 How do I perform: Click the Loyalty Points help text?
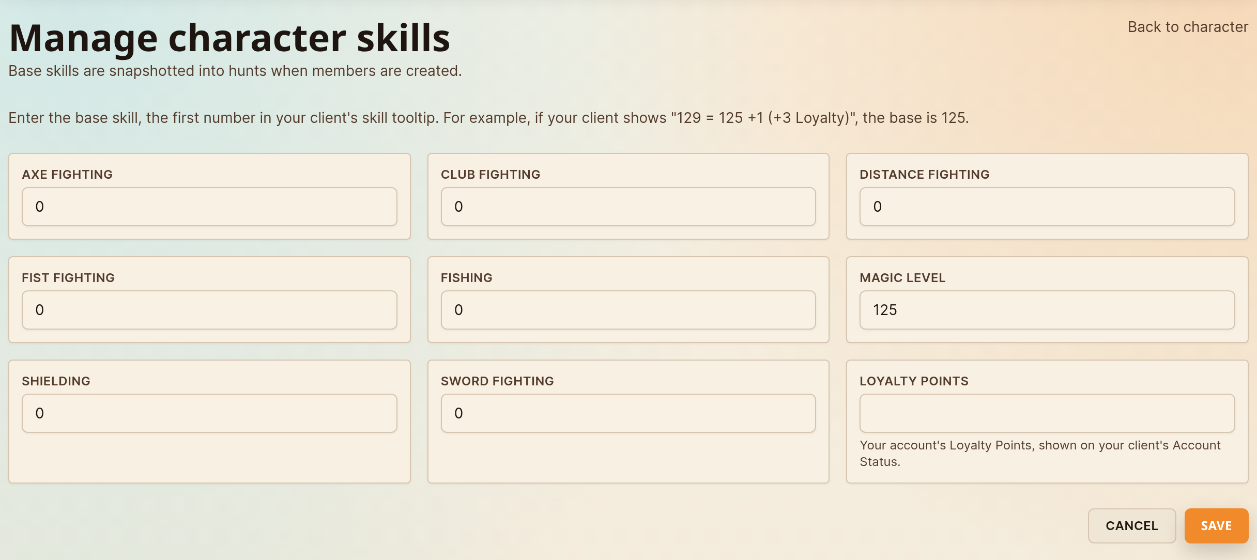coord(1040,454)
